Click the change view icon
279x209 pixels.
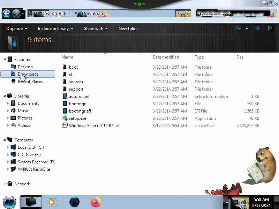[x=239, y=29]
